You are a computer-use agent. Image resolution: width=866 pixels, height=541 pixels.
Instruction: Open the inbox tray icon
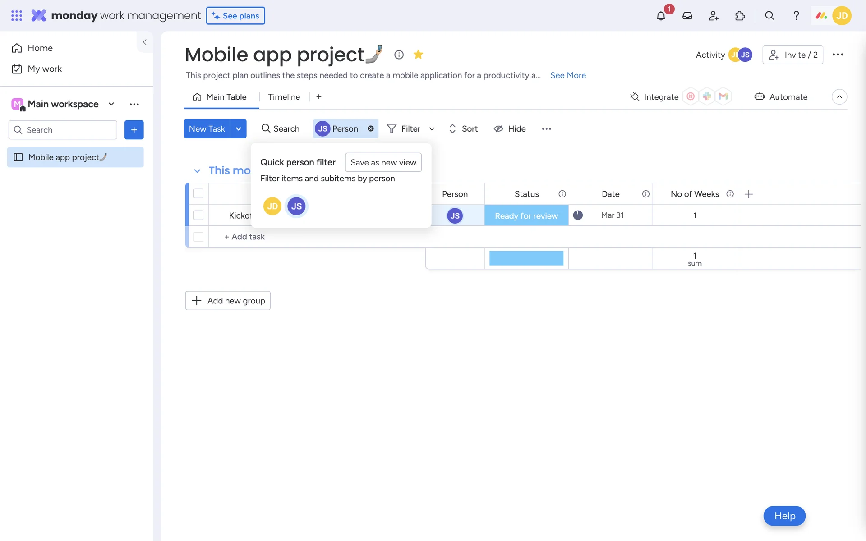click(x=687, y=16)
